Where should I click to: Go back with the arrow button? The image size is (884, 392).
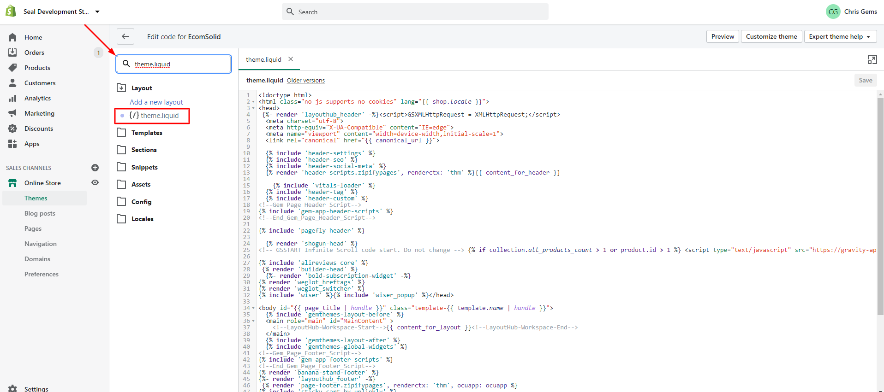pyautogui.click(x=125, y=36)
